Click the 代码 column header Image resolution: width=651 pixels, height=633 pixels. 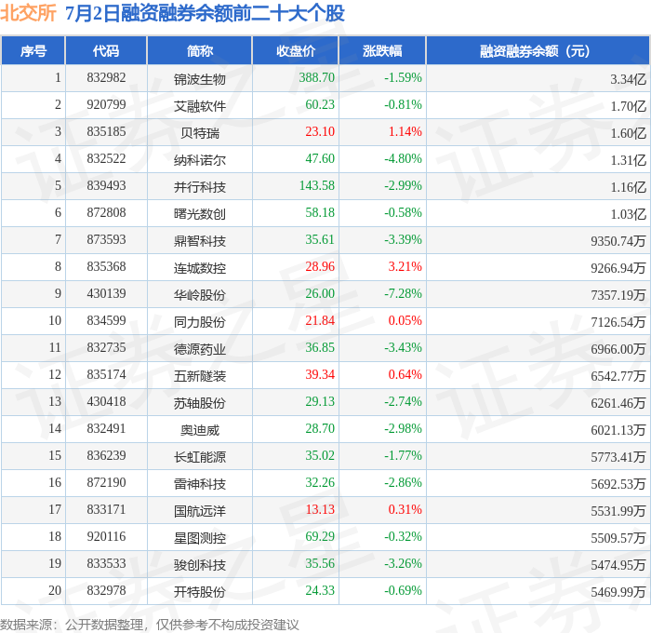click(x=106, y=51)
